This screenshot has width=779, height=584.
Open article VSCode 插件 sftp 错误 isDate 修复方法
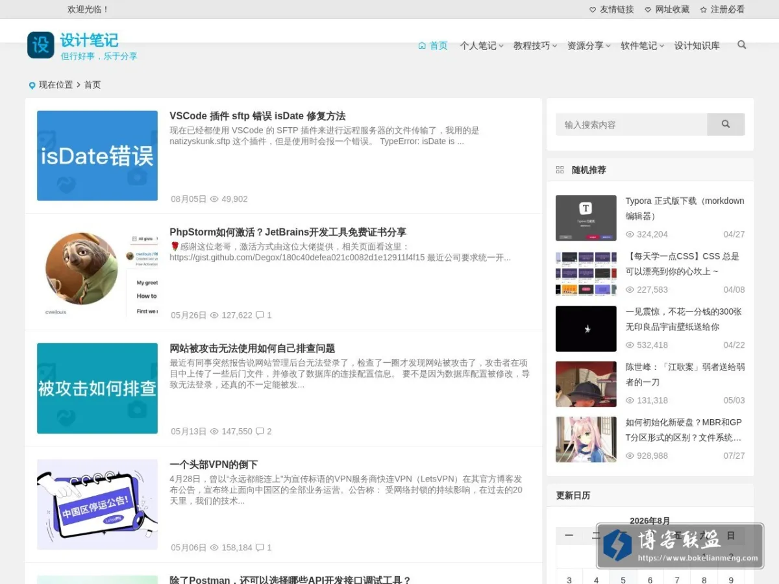click(257, 116)
